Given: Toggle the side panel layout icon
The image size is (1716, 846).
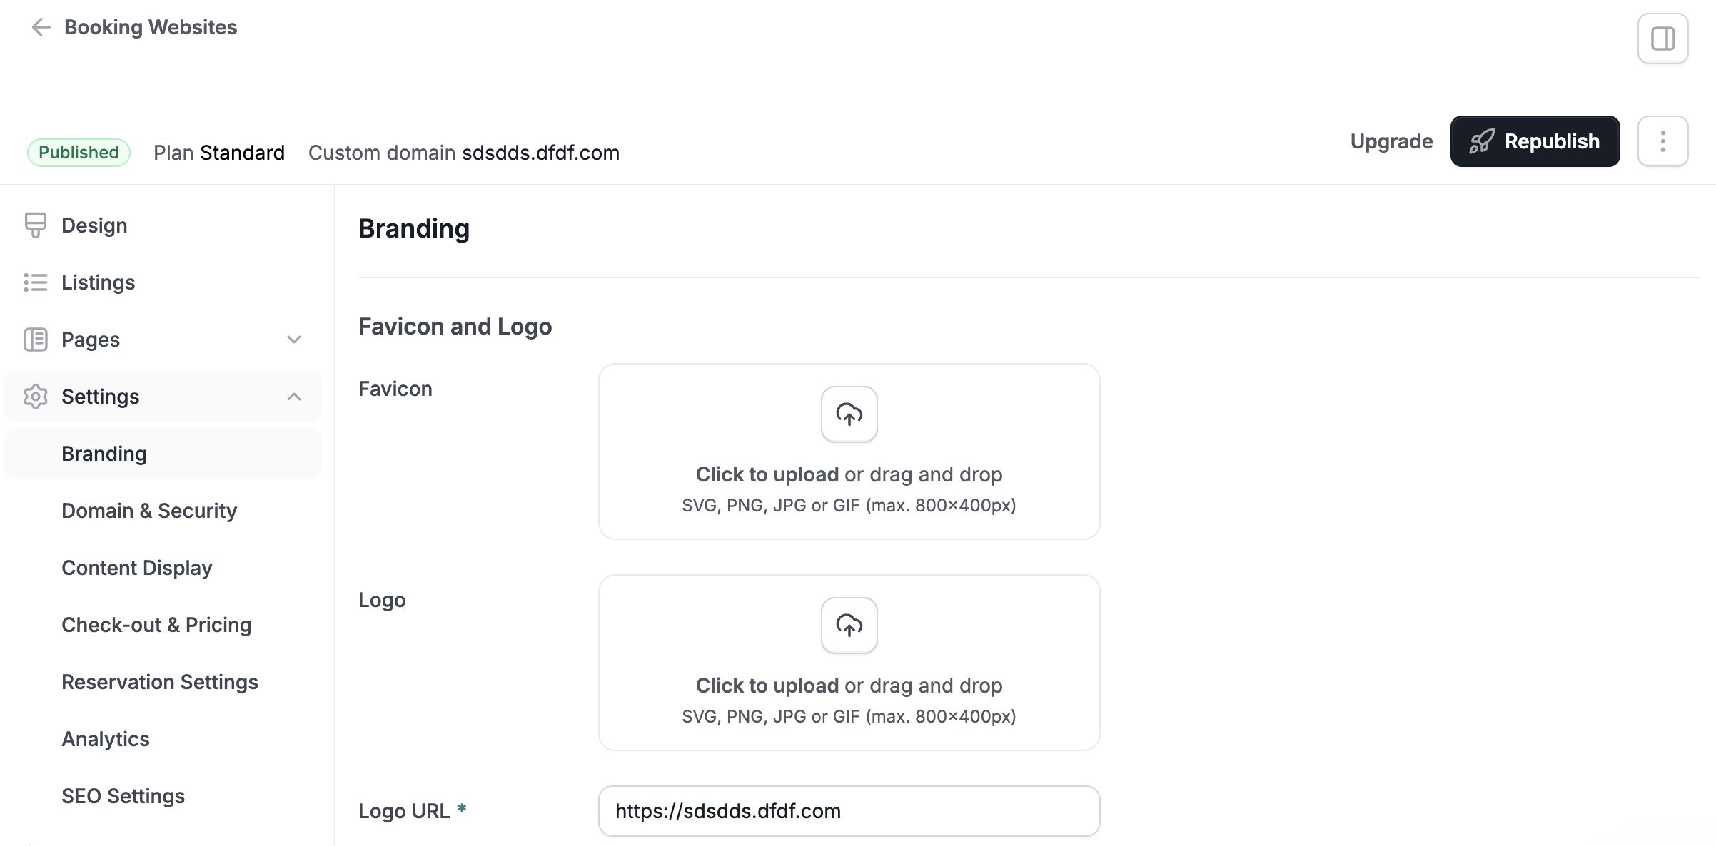Looking at the screenshot, I should click(x=1662, y=39).
